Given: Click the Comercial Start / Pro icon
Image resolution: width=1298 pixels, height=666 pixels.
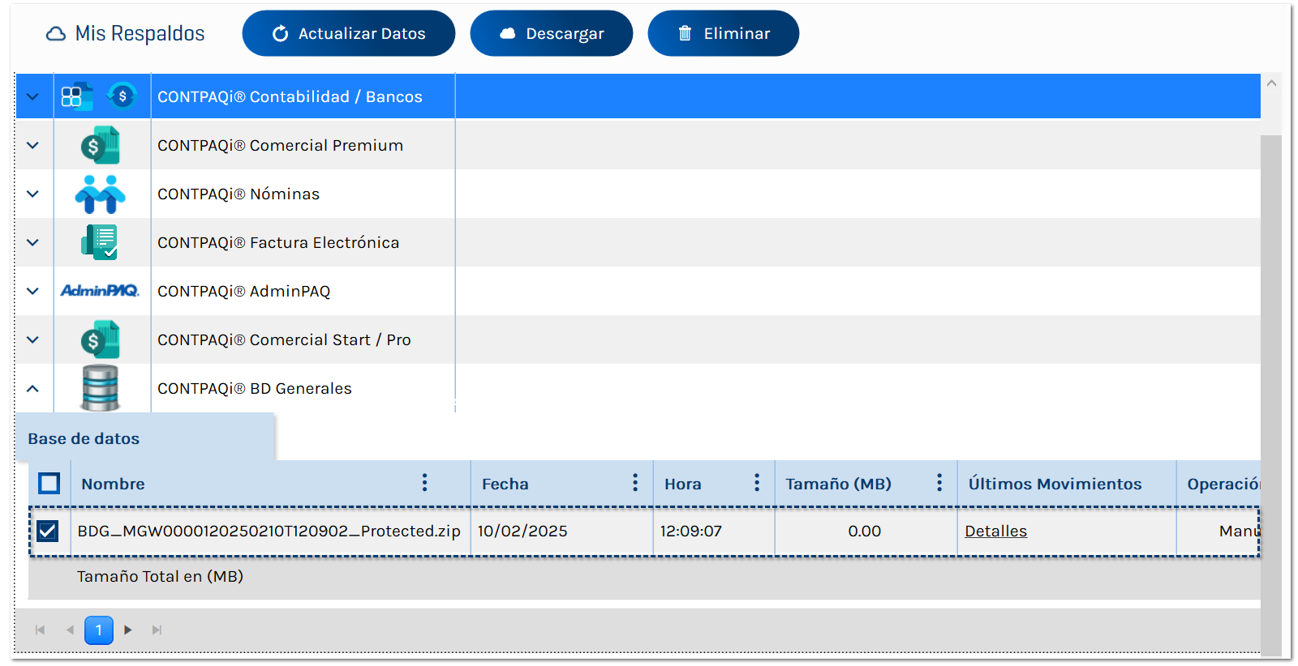Looking at the screenshot, I should (x=101, y=340).
